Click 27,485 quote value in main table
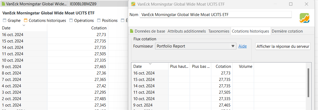This screenshot has width=318, height=110. point(100,99)
